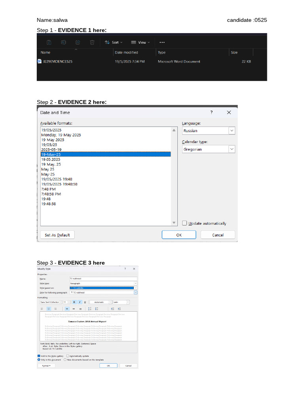The image size is (304, 405).
Task: Select double line spacing icon
Action: coord(80,308)
